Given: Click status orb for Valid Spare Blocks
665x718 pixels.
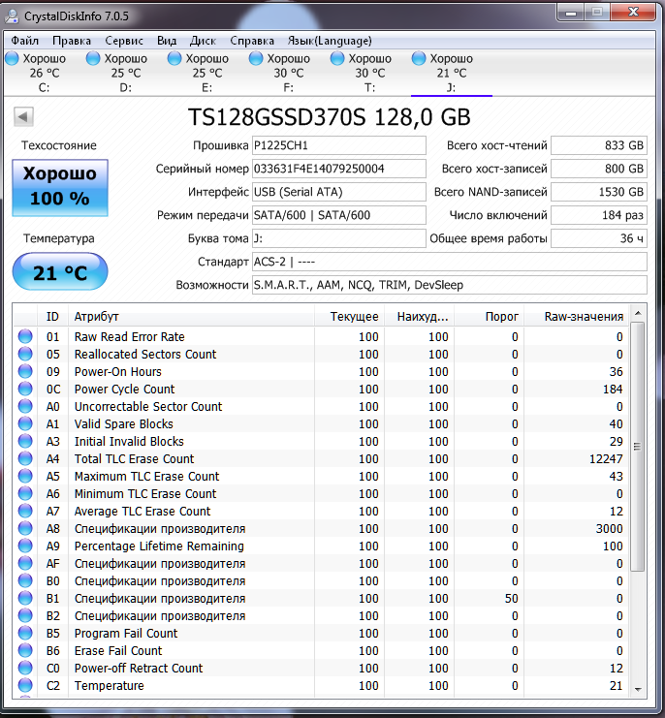Looking at the screenshot, I should pyautogui.click(x=25, y=423).
